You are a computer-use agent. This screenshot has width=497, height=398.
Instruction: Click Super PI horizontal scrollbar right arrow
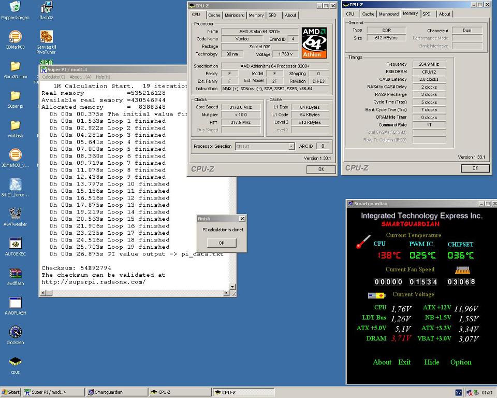[x=226, y=293]
